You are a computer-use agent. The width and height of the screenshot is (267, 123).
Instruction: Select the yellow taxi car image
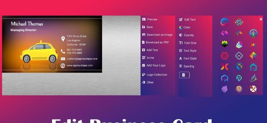point(39,52)
